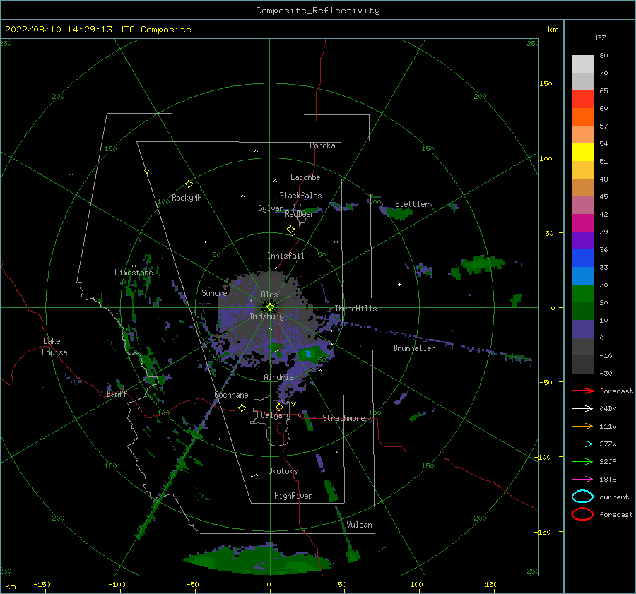This screenshot has width=636, height=594.
Task: Pick the royal blue swatch above 33 dBZ
Action: 582,258
